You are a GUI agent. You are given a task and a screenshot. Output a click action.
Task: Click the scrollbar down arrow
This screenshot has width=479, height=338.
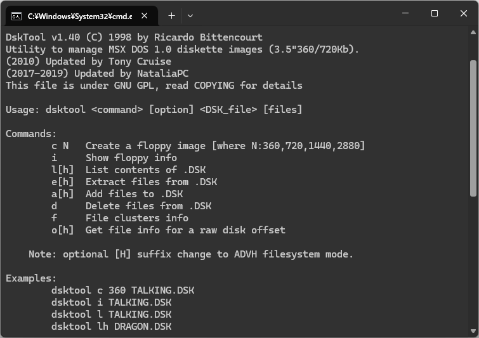pyautogui.click(x=473, y=331)
